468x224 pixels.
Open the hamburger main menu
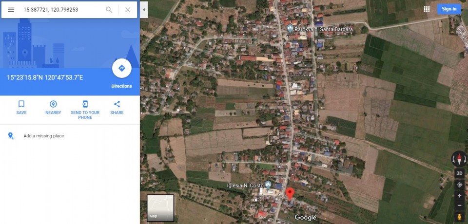(x=11, y=10)
